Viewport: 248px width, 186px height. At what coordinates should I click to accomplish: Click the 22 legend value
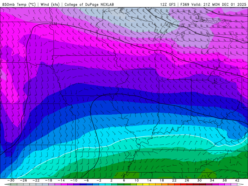(174, 180)
